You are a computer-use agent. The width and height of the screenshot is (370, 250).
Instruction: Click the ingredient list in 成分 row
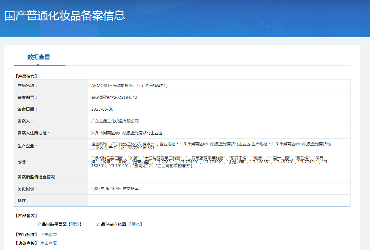click(x=209, y=162)
